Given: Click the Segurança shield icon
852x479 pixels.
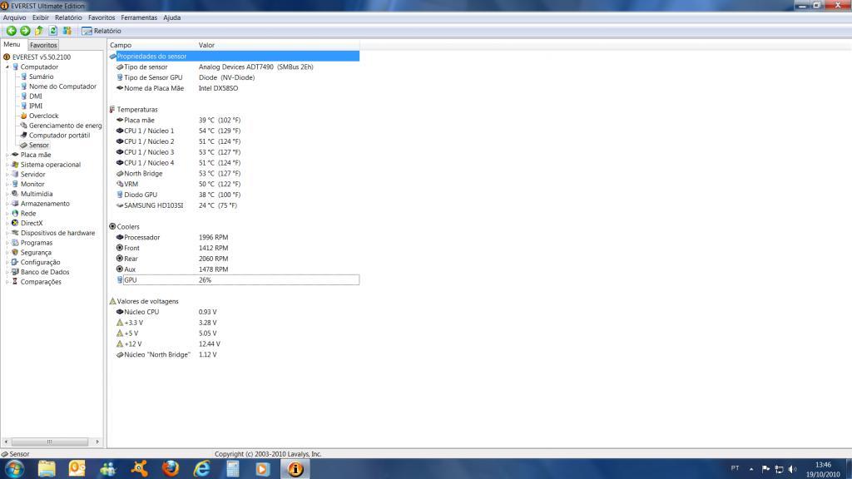Looking at the screenshot, I should [15, 253].
